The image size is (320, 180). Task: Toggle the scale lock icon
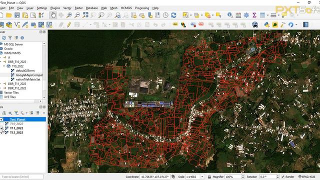point(209,176)
